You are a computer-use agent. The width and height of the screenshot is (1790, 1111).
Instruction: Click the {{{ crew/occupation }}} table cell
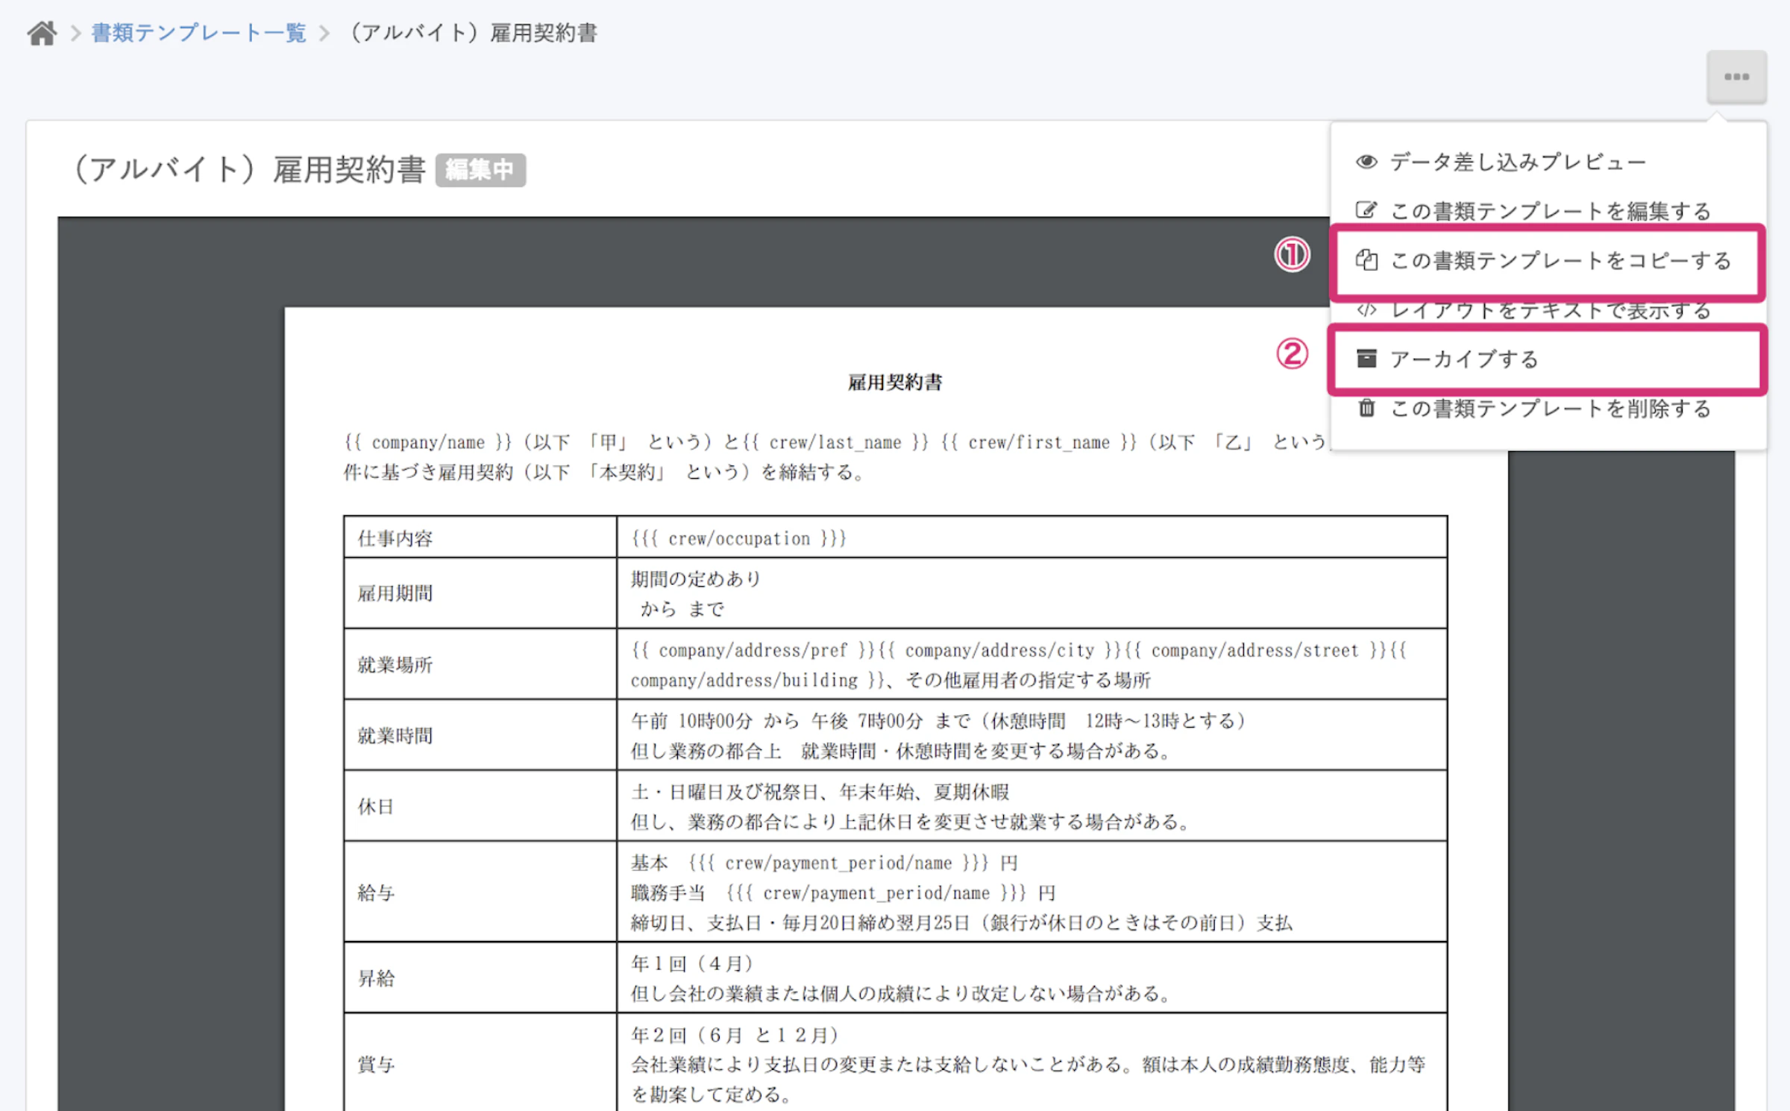pos(737,538)
